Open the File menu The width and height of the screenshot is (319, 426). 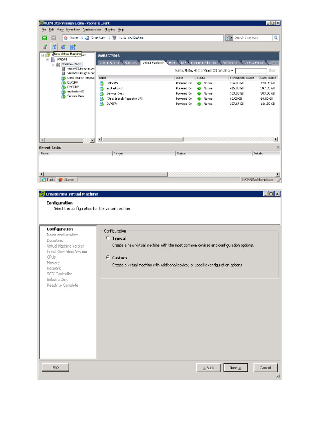44,30
